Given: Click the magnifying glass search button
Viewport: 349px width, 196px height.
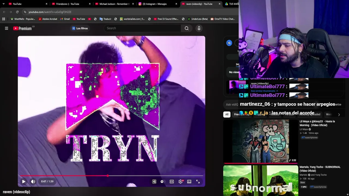Looking at the screenshot, I should point(186,28).
